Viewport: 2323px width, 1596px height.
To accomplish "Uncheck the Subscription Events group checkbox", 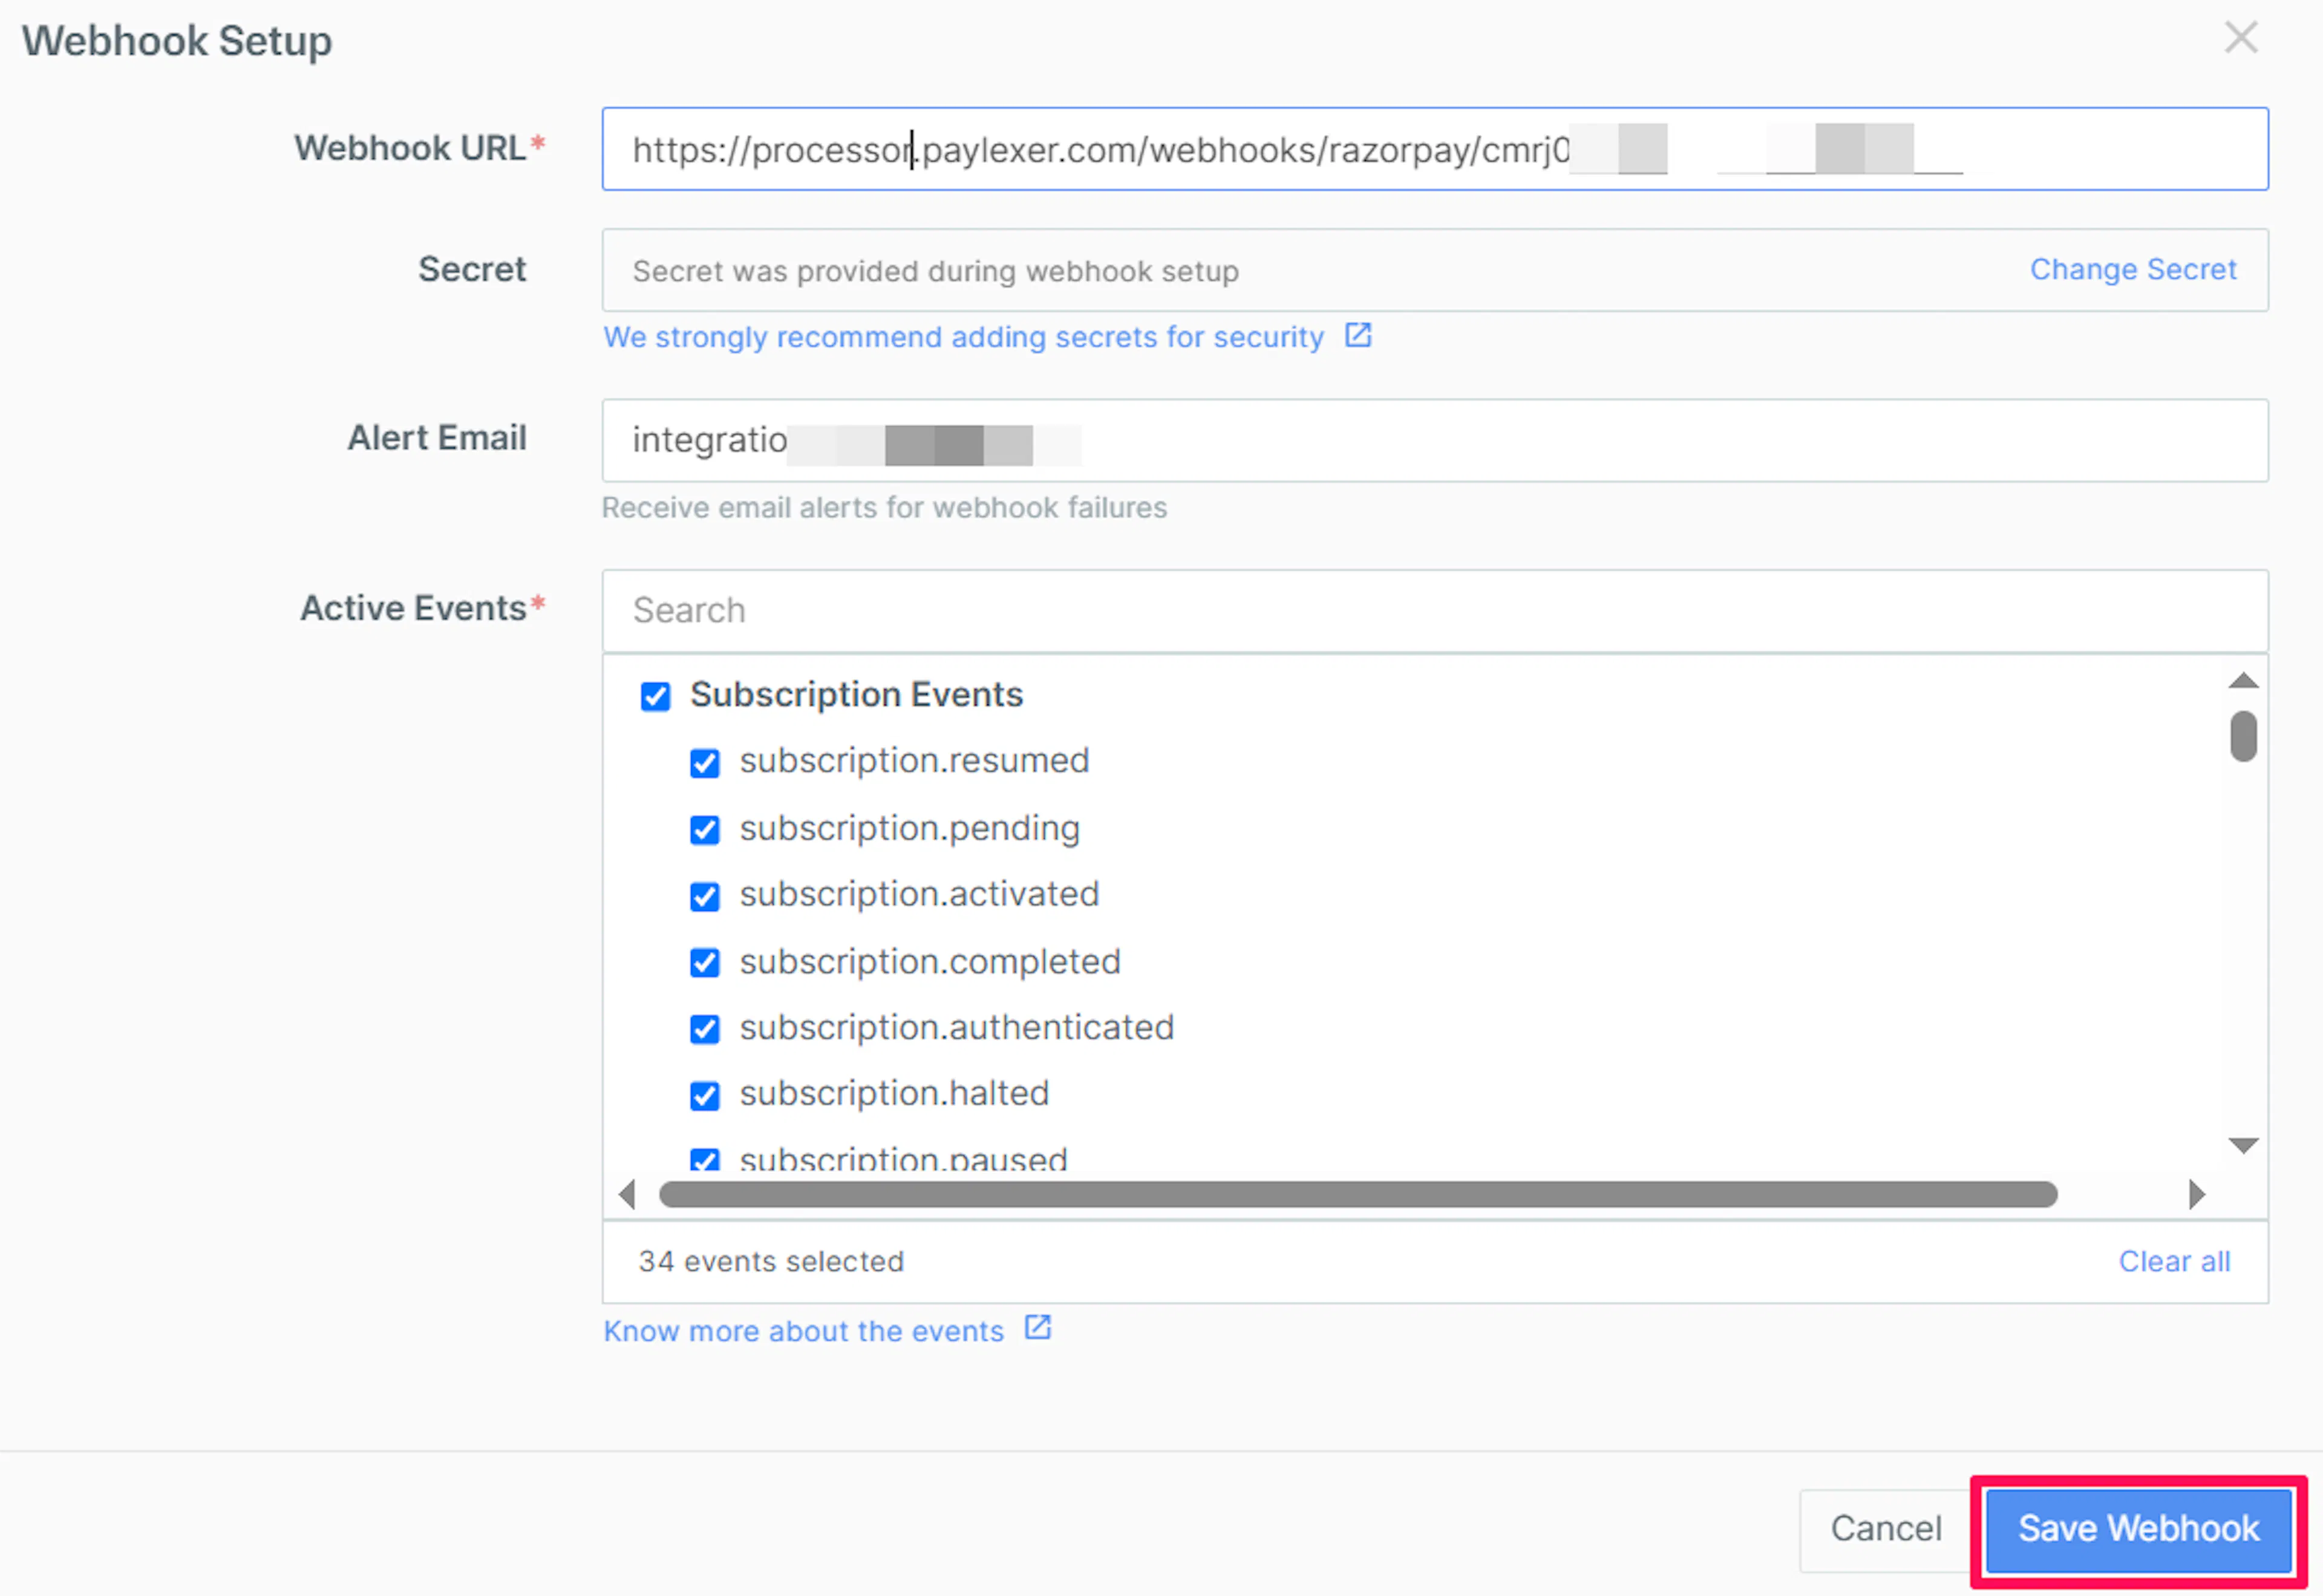I will pyautogui.click(x=655, y=696).
